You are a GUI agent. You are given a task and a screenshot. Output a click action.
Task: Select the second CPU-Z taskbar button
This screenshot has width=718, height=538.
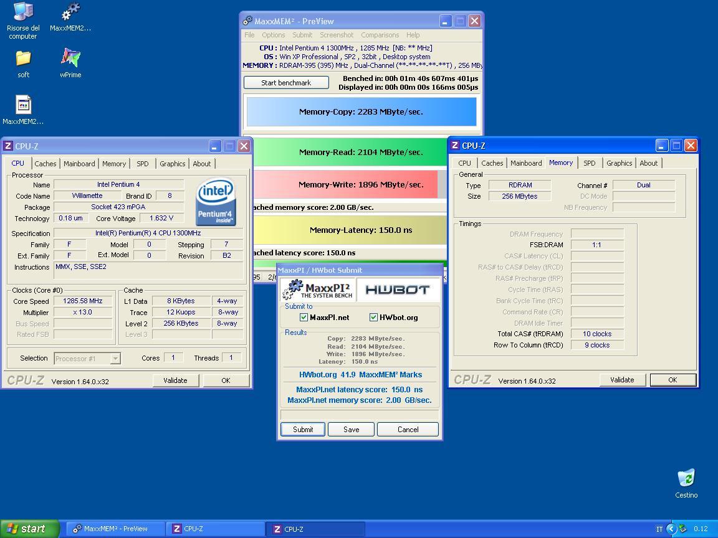pyautogui.click(x=315, y=529)
